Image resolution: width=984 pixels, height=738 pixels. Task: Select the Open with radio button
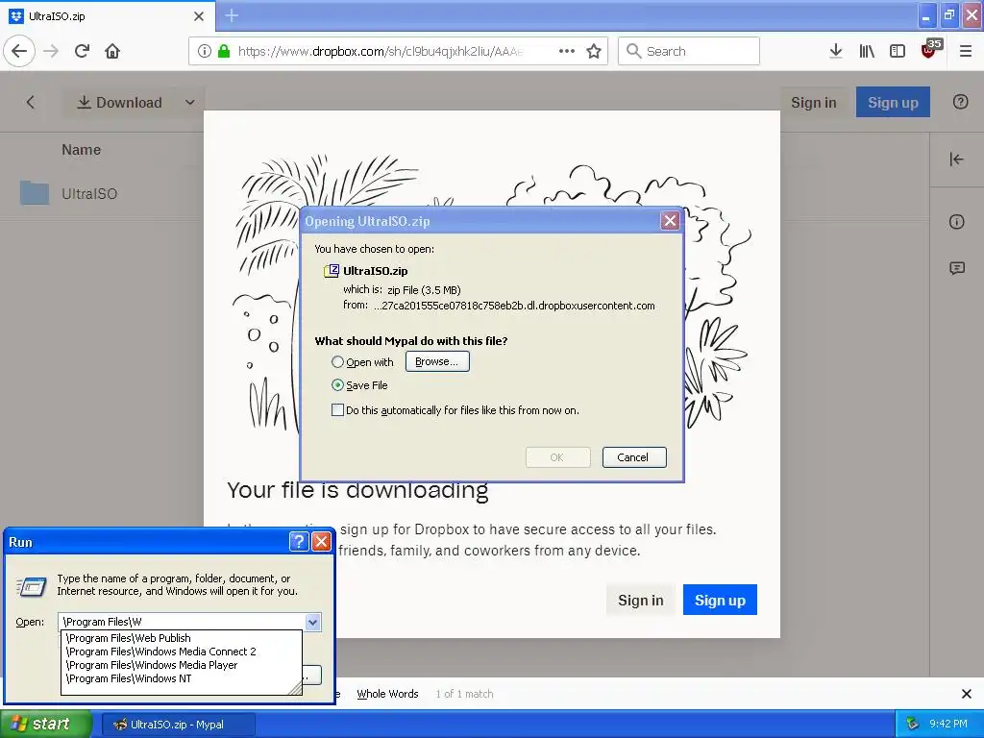pos(337,362)
